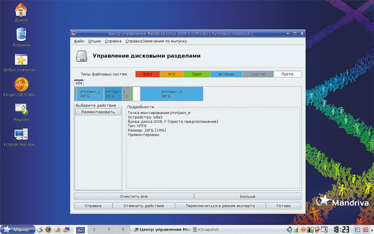Click the 18:23 clock in the panel
374x234 pixels.
click(341, 230)
